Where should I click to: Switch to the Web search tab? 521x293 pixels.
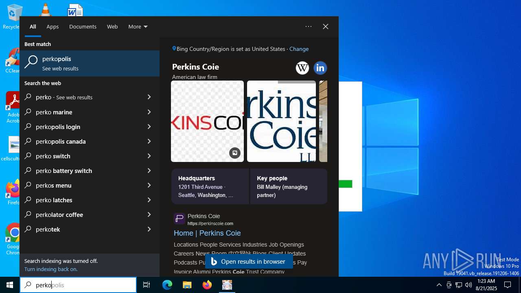tap(112, 26)
